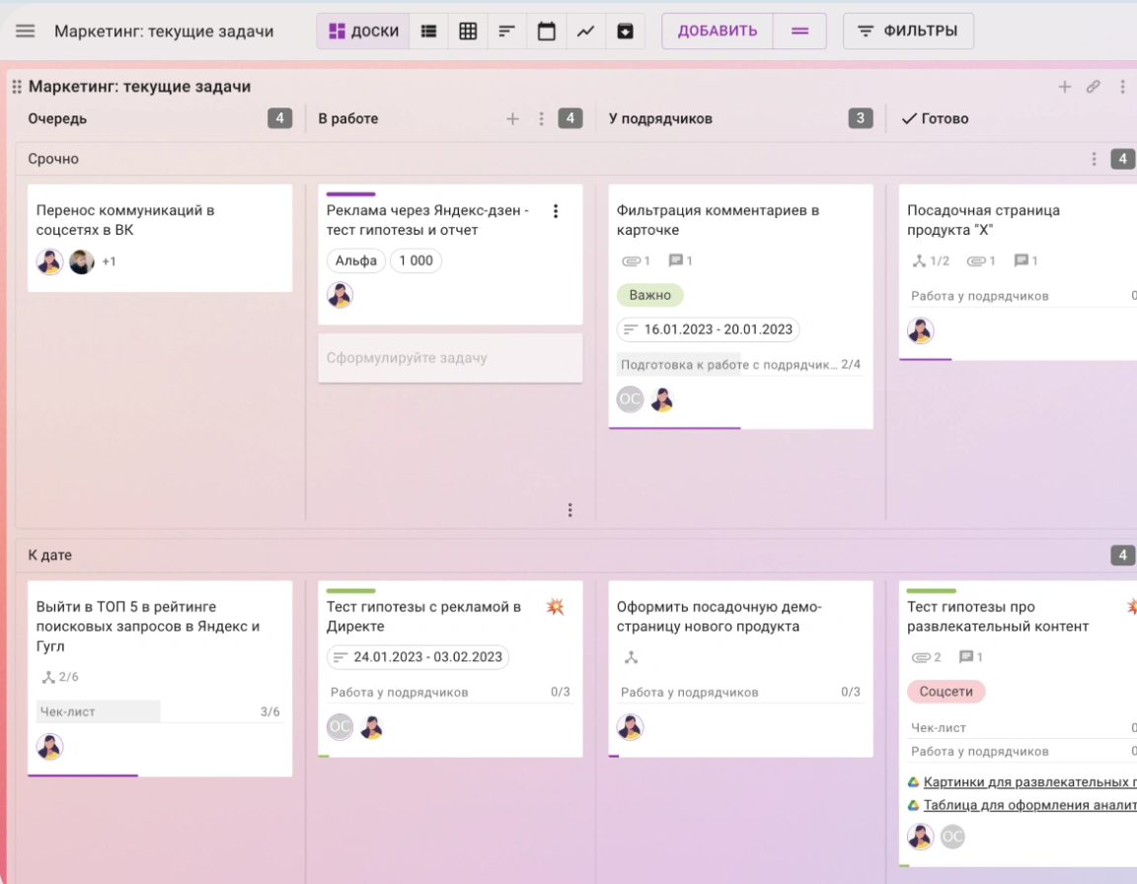Open options beside the 'Добавить' button
The width and height of the screenshot is (1137, 884).
[799, 31]
